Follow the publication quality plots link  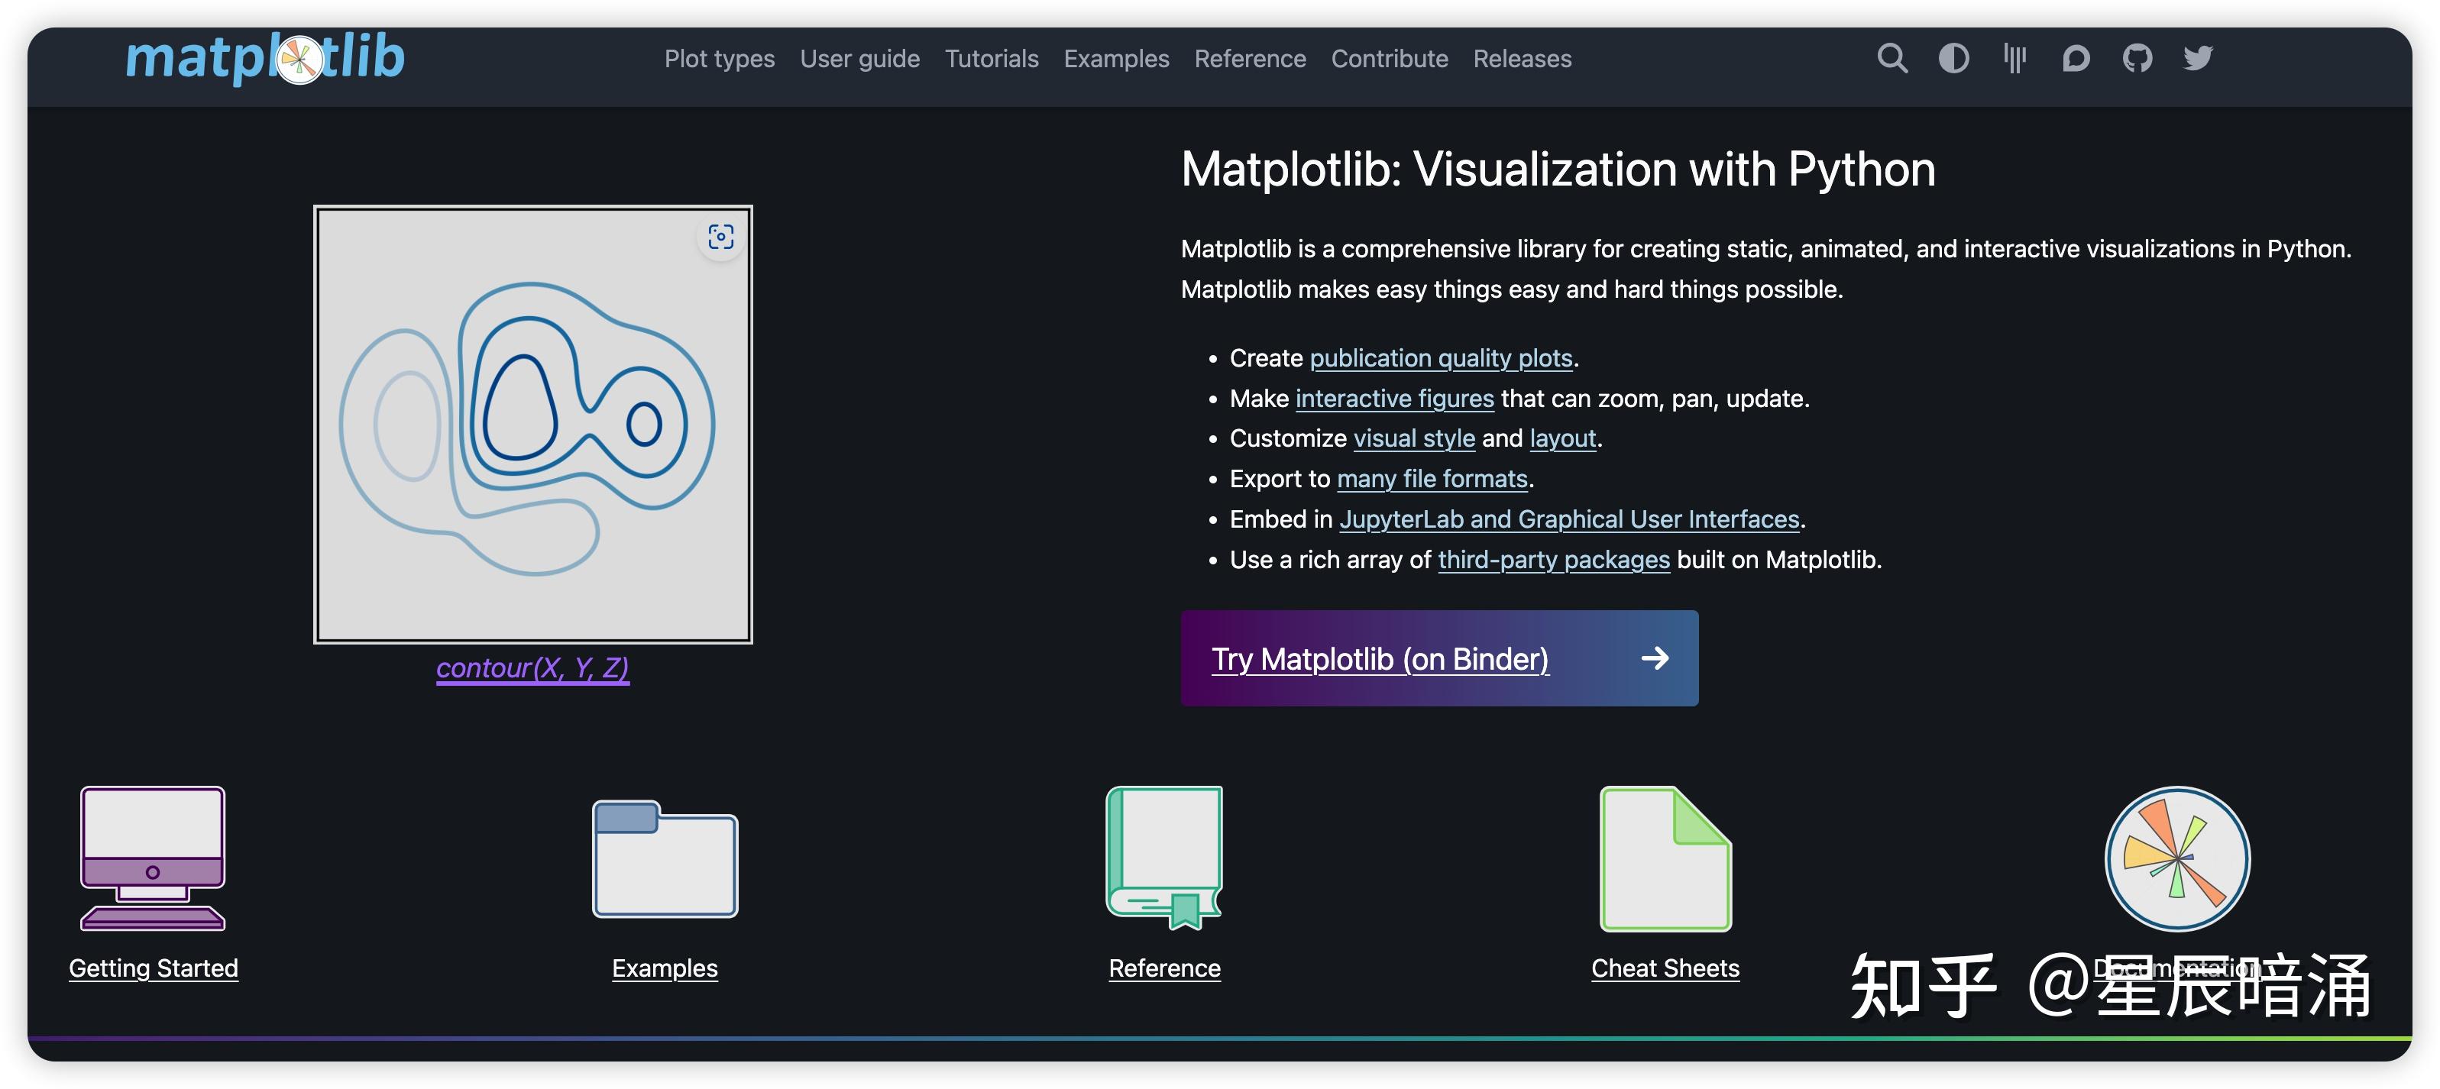[1440, 358]
